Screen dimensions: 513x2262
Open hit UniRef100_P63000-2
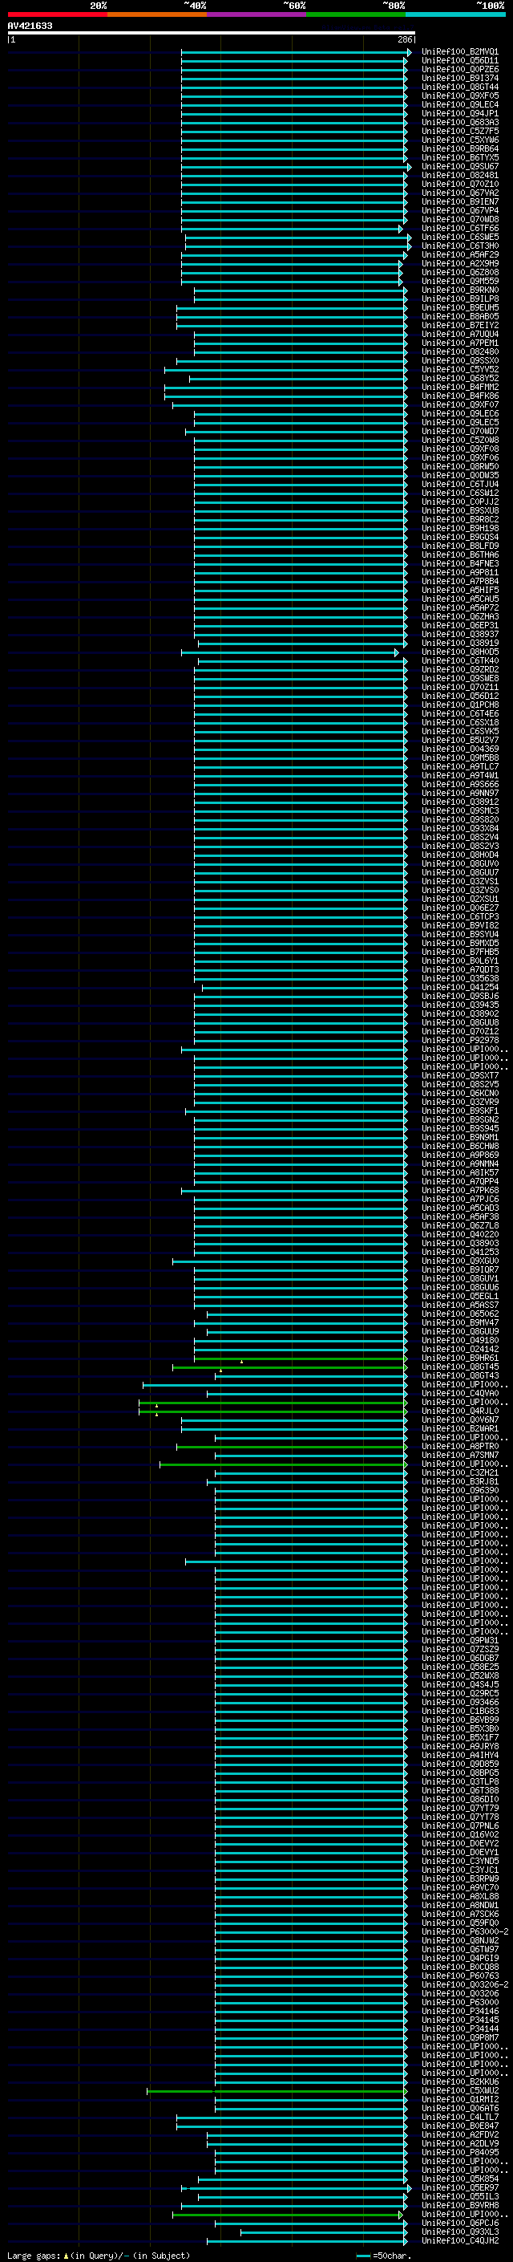click(x=465, y=1932)
